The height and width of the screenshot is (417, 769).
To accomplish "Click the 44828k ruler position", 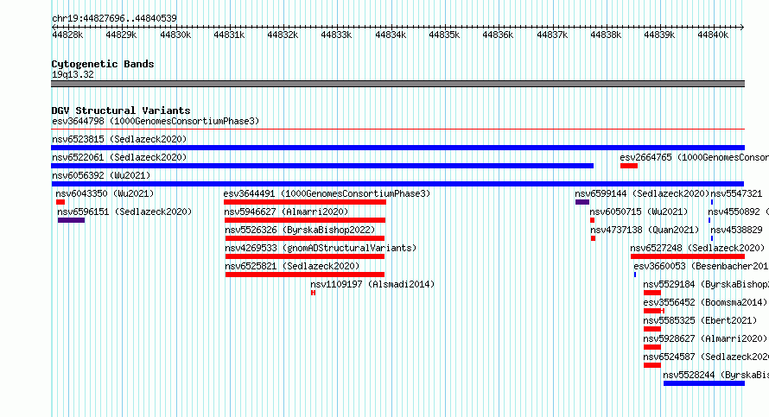I will pos(67,35).
